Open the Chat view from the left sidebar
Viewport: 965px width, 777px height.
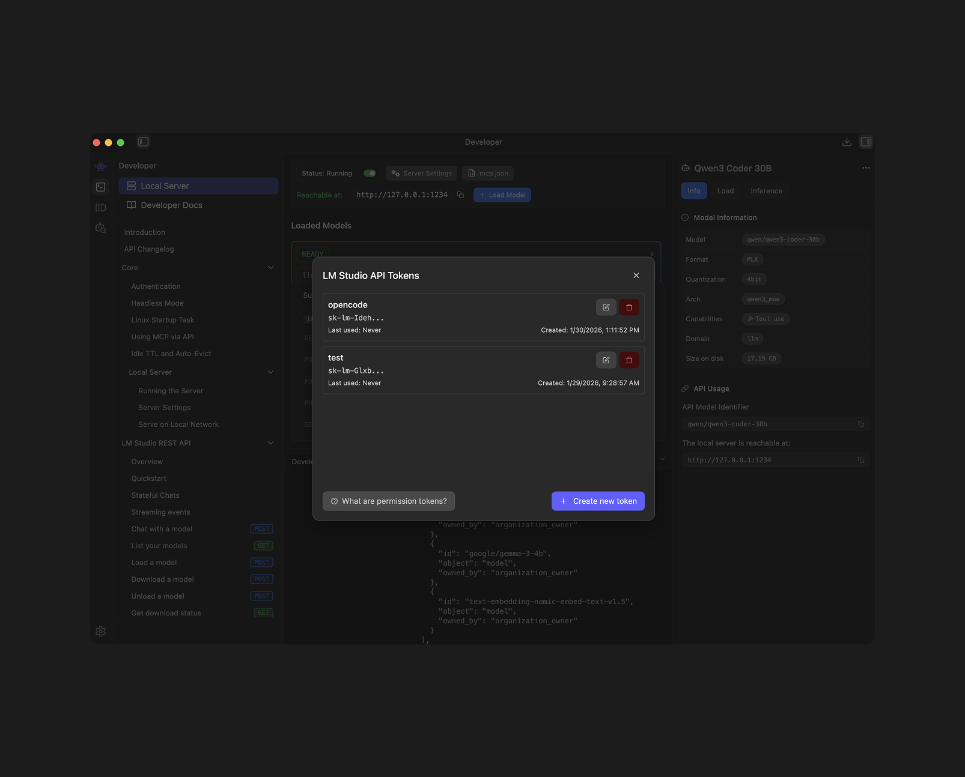coord(100,166)
